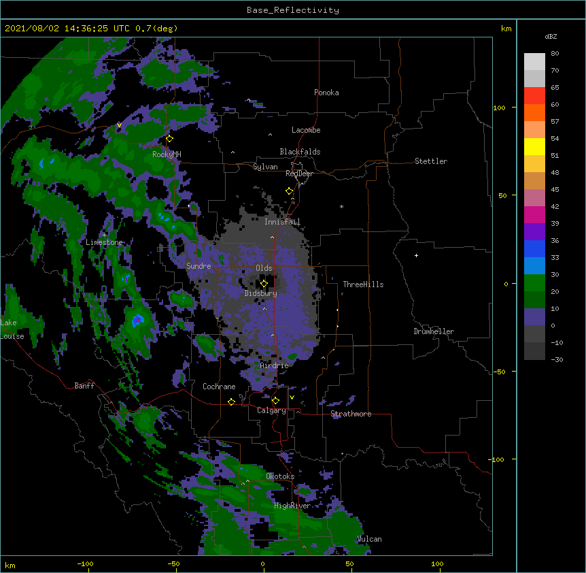Select the dark gray -30 to -10 legend swatch
This screenshot has width=586, height=573.
pyautogui.click(x=534, y=351)
